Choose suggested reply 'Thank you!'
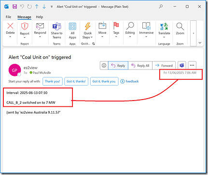This screenshot has height=175, width=208. pos(53,81)
